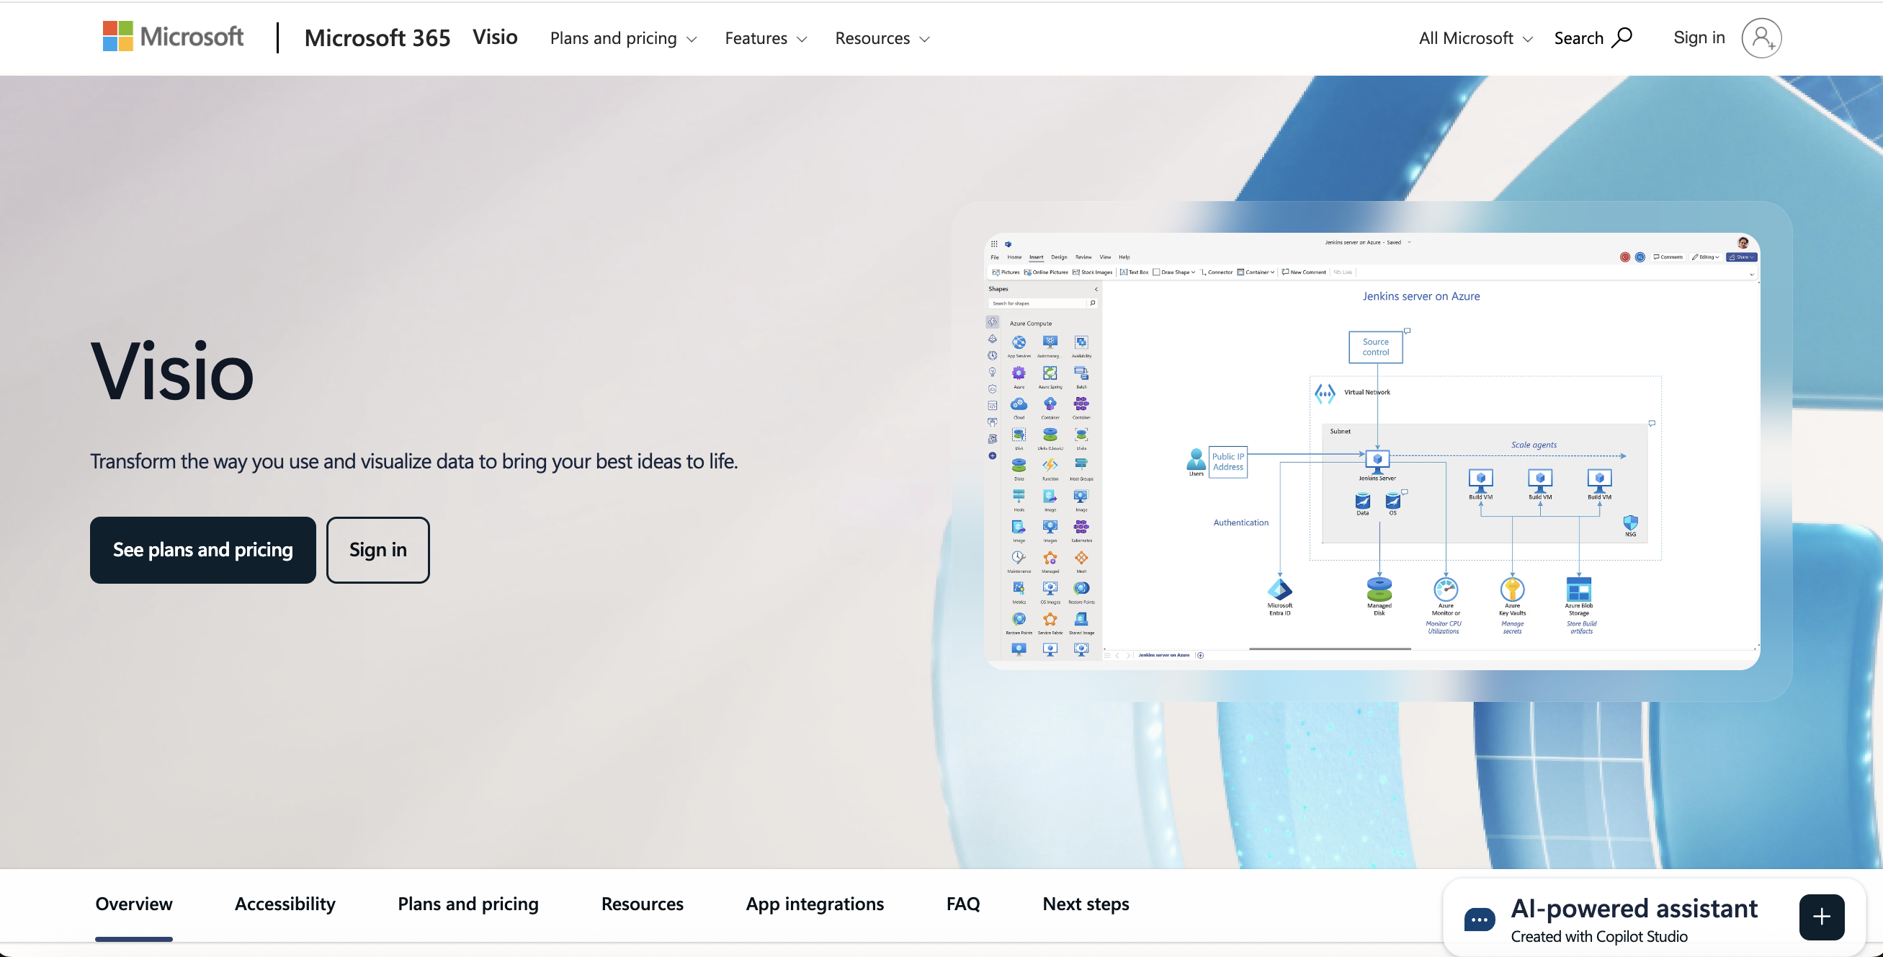Open the Draw Shape dropdown in Visio ribbon
Screen dimensions: 1883x957
coord(1174,272)
